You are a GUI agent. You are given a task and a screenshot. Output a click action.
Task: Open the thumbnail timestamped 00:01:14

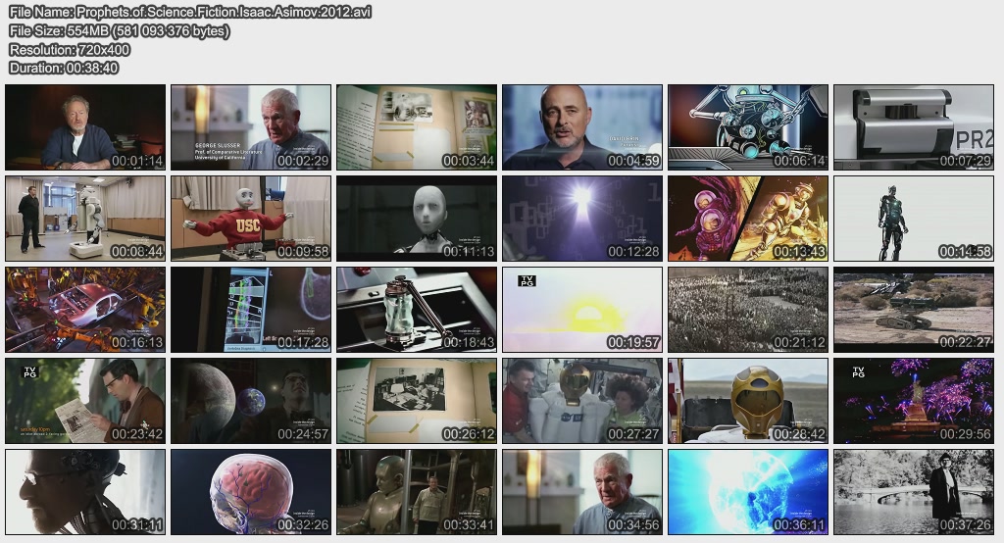tap(85, 127)
